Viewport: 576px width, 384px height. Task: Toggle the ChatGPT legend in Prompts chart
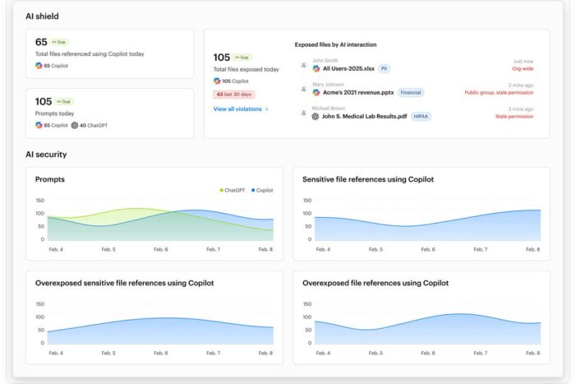point(233,190)
